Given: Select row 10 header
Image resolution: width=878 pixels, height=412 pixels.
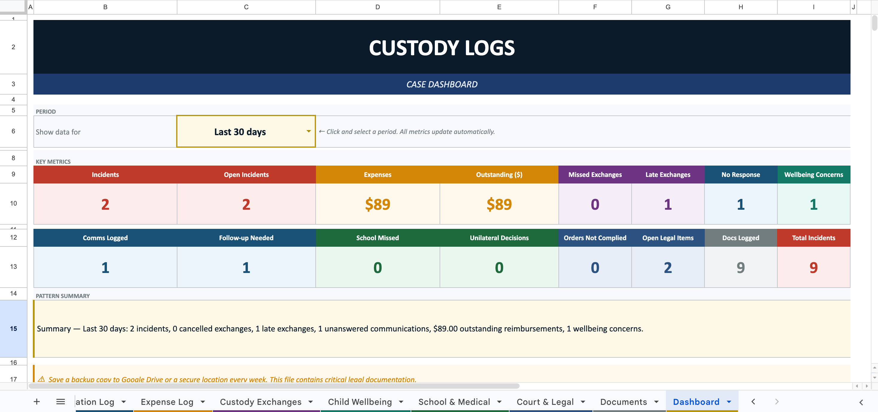Looking at the screenshot, I should coord(13,203).
